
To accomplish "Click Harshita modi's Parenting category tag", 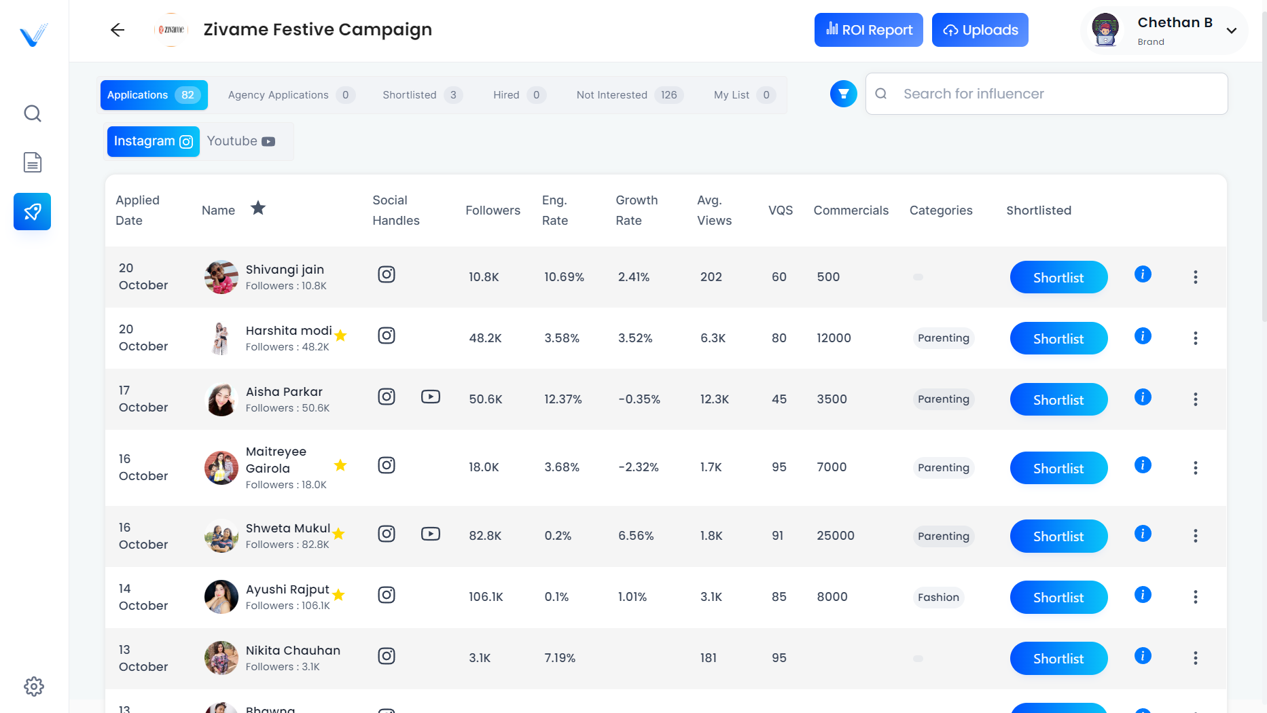I will pos(944,338).
